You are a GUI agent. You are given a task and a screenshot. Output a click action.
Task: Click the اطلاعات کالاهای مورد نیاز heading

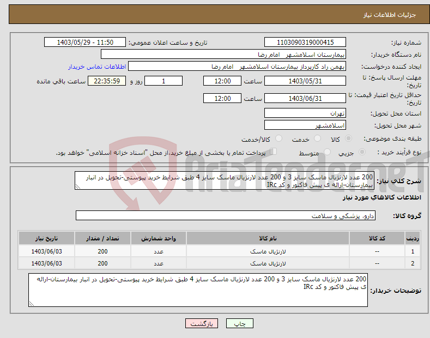tap(381, 197)
